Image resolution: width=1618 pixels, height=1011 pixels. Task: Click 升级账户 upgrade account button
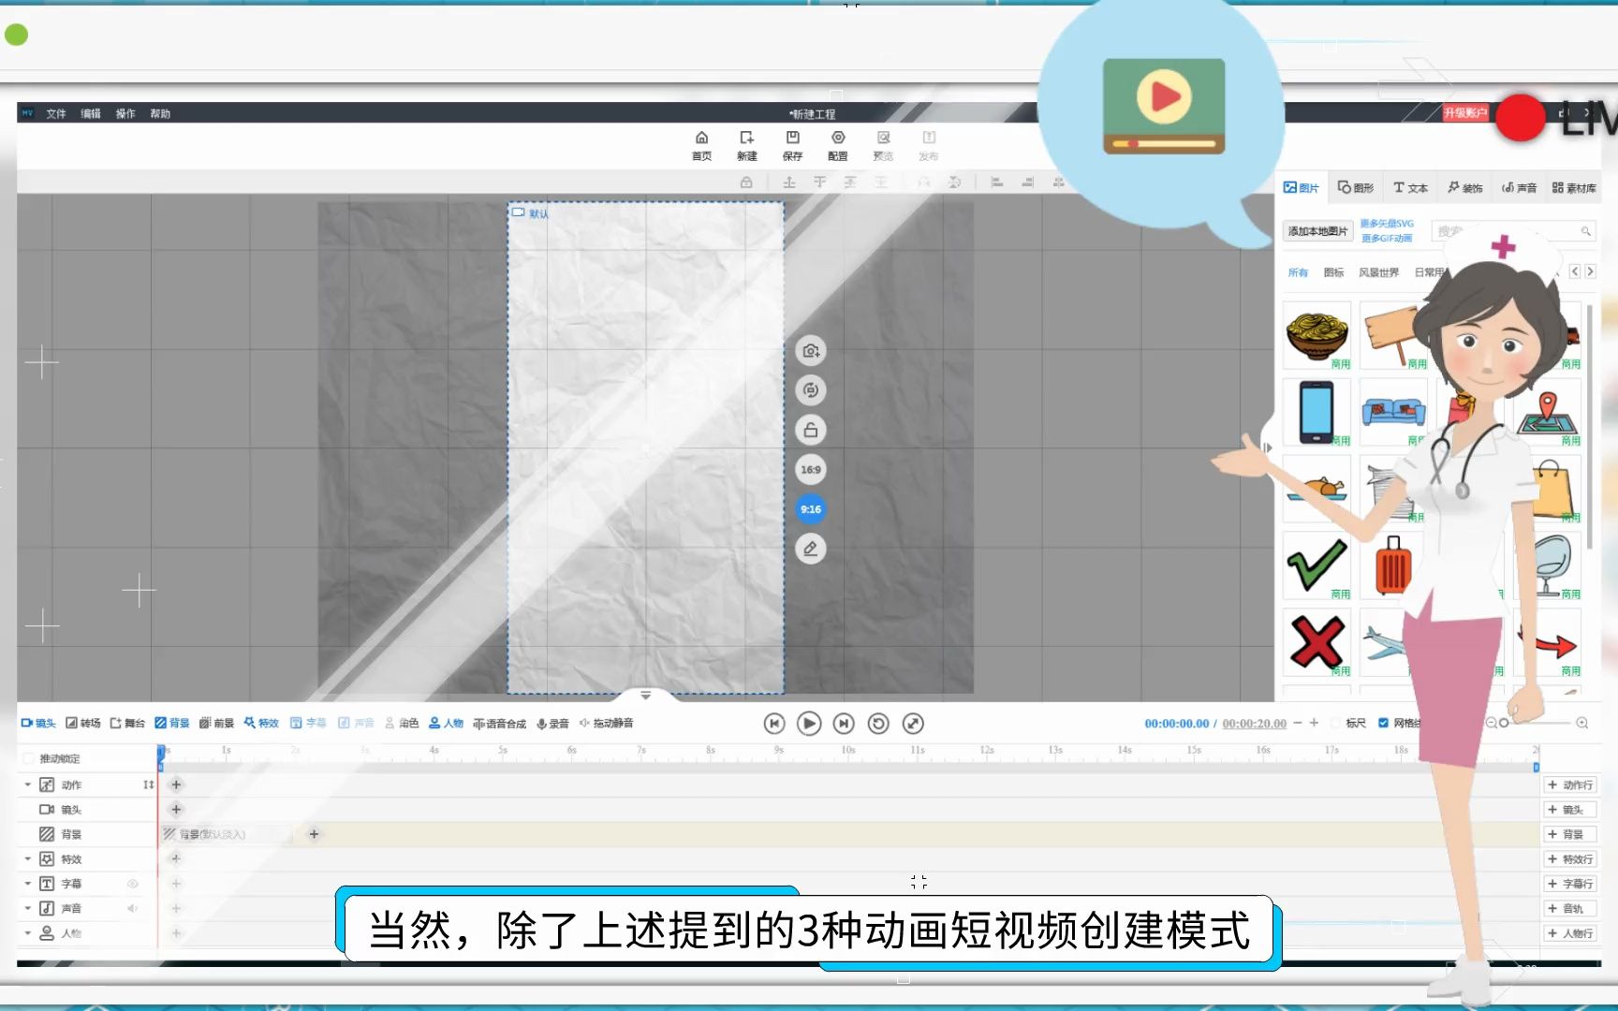tap(1464, 113)
